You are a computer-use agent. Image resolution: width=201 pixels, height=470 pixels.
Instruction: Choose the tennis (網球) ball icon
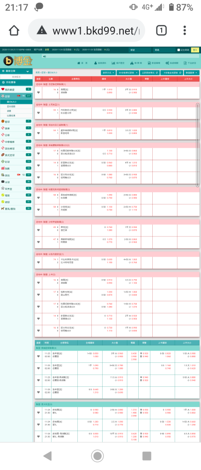click(3, 202)
